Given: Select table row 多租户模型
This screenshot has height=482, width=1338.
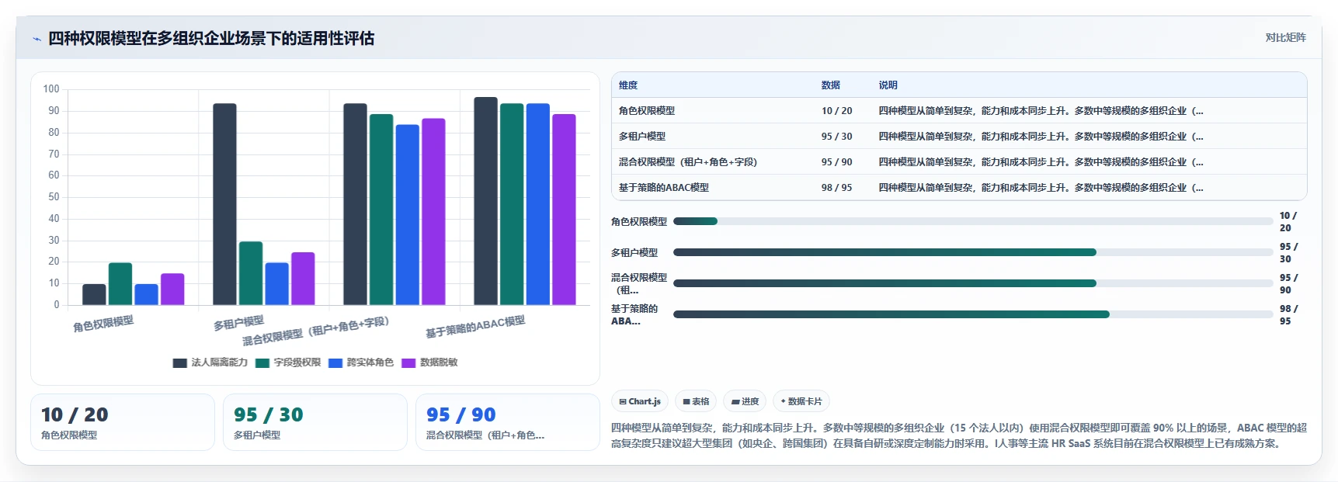Looking at the screenshot, I should coord(959,137).
